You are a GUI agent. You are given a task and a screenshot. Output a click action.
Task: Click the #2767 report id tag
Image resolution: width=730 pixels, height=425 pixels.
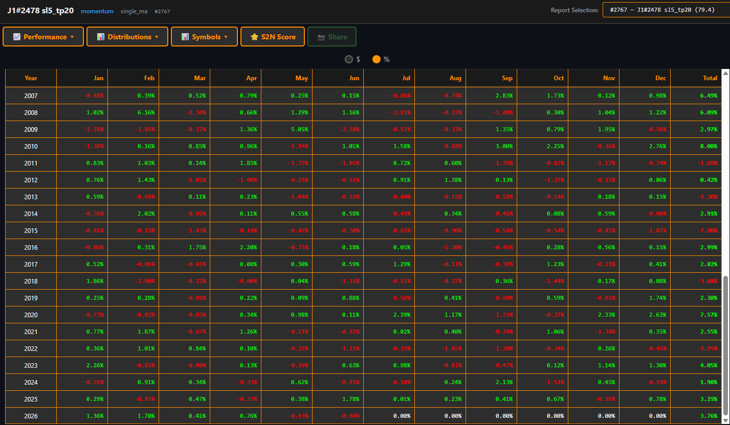click(x=162, y=11)
